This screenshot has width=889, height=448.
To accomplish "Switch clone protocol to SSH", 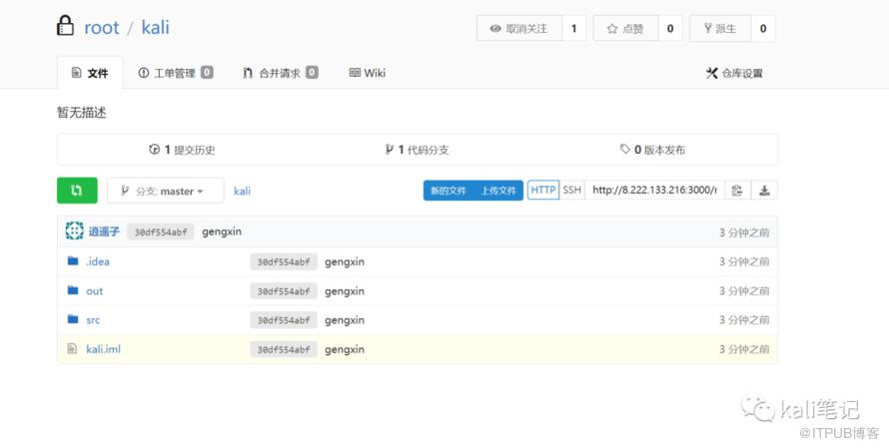I will tap(571, 190).
